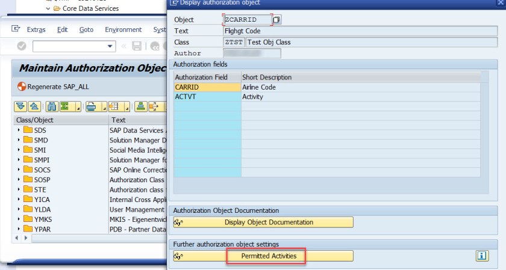The height and width of the screenshot is (270, 506).
Task: Click the SAP Data Services text
Action: tap(137, 130)
